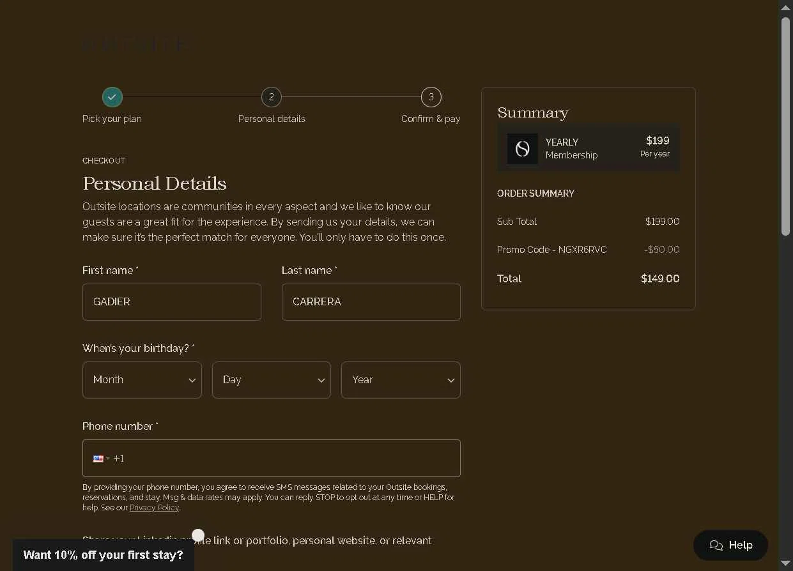Click the Outsite membership logo in Summary
The width and height of the screenshot is (793, 571).
tap(523, 149)
